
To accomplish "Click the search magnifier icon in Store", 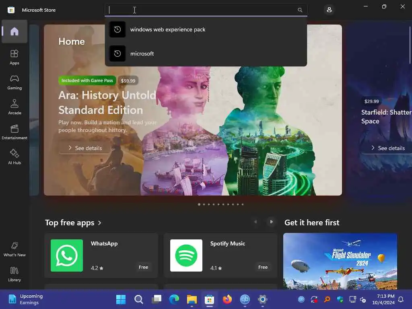I will click(300, 10).
